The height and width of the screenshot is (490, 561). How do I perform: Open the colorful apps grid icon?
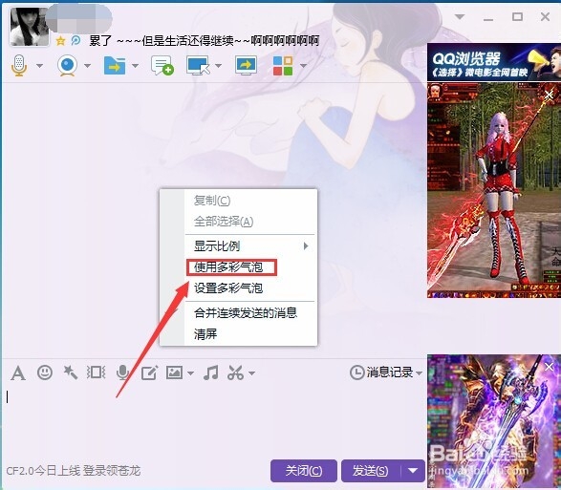point(283,66)
